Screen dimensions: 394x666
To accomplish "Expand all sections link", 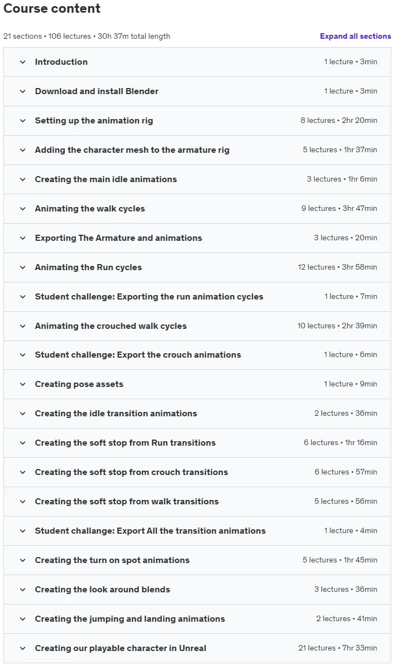I will [x=355, y=37].
